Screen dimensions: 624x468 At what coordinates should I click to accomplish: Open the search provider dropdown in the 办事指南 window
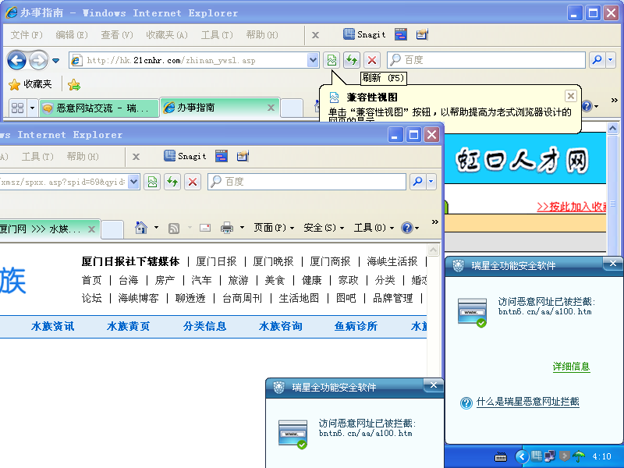(x=611, y=60)
